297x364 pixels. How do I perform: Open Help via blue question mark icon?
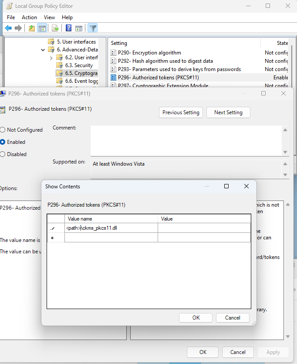(x=68, y=28)
